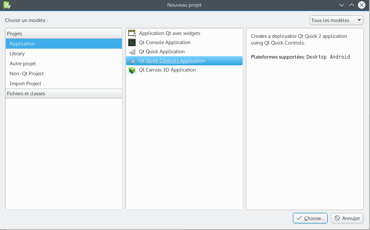Collapse the Projets section header
Viewport: 370px width, 230px height.
(x=64, y=34)
